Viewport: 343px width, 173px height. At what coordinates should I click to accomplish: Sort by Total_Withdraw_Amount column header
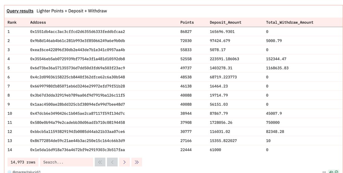290,22
